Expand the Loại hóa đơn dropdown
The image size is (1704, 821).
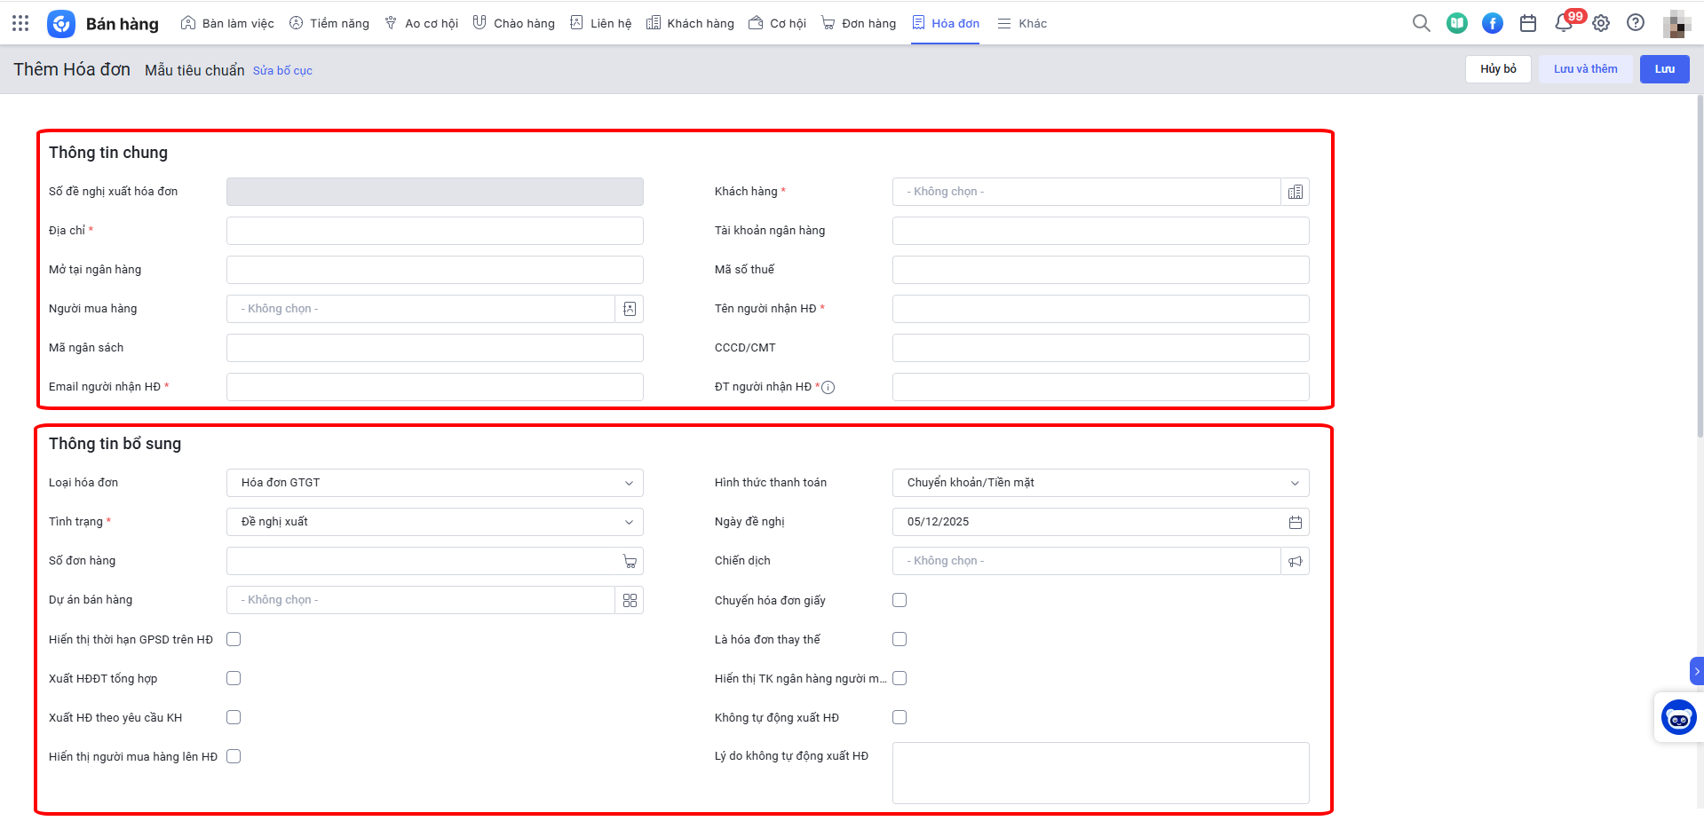(x=434, y=483)
